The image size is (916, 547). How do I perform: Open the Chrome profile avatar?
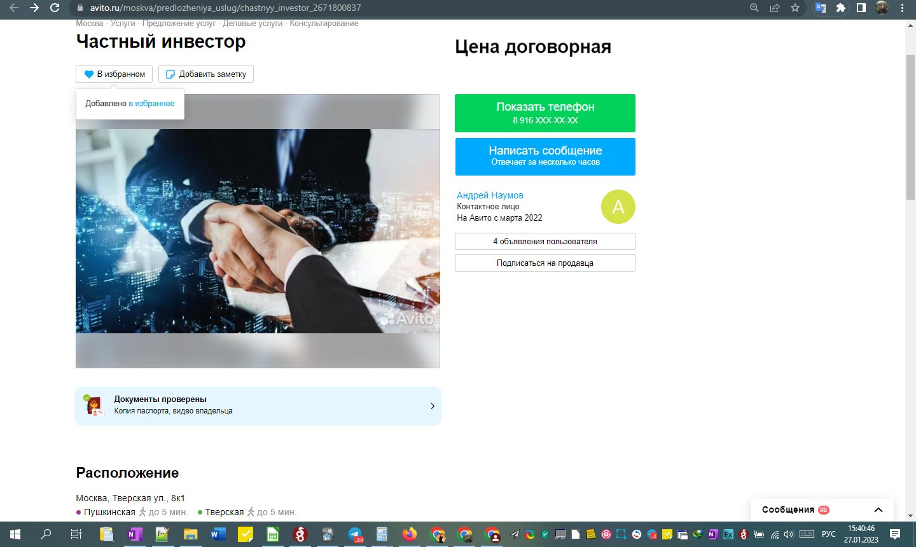click(882, 8)
